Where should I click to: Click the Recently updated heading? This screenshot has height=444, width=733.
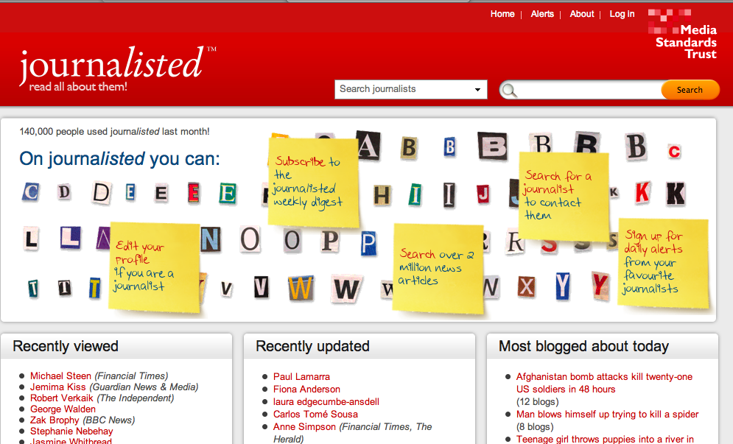tap(313, 346)
